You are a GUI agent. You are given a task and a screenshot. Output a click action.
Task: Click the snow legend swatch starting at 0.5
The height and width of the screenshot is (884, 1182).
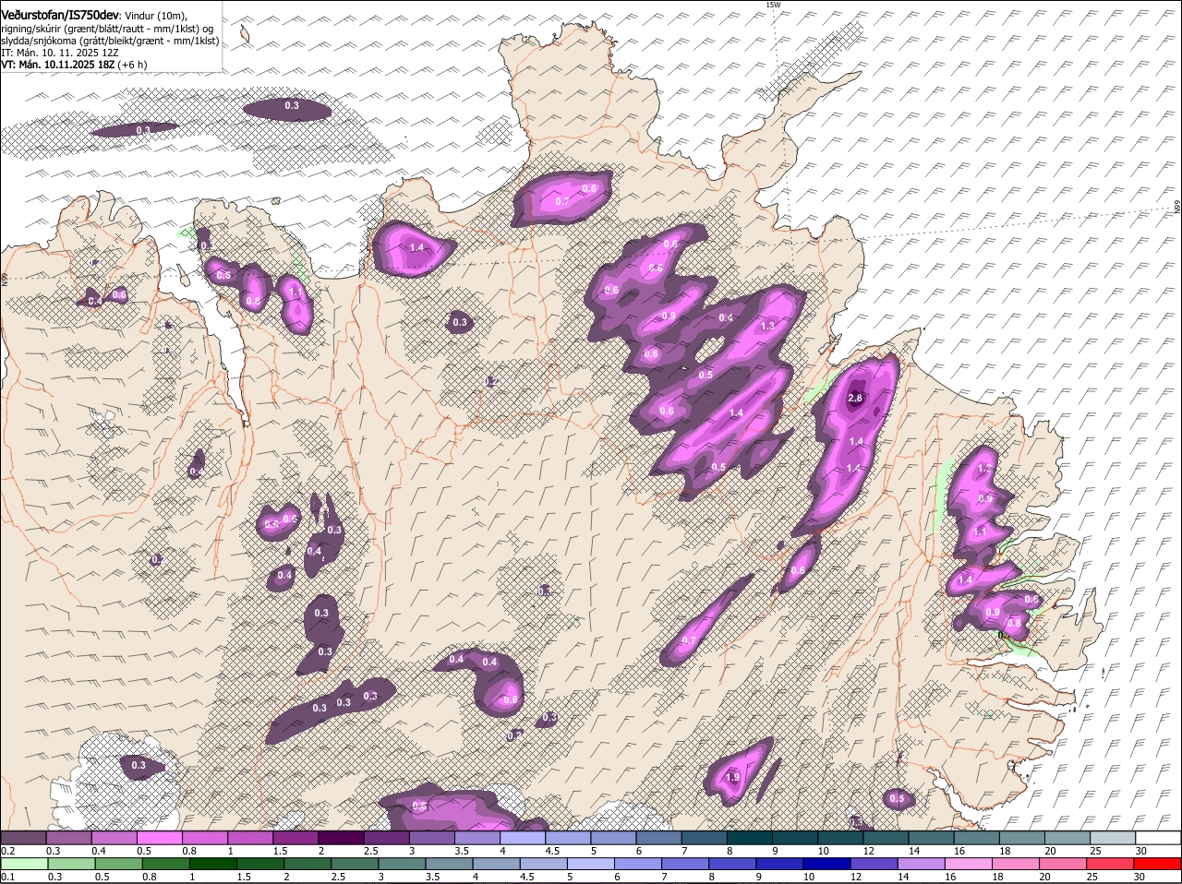159,838
